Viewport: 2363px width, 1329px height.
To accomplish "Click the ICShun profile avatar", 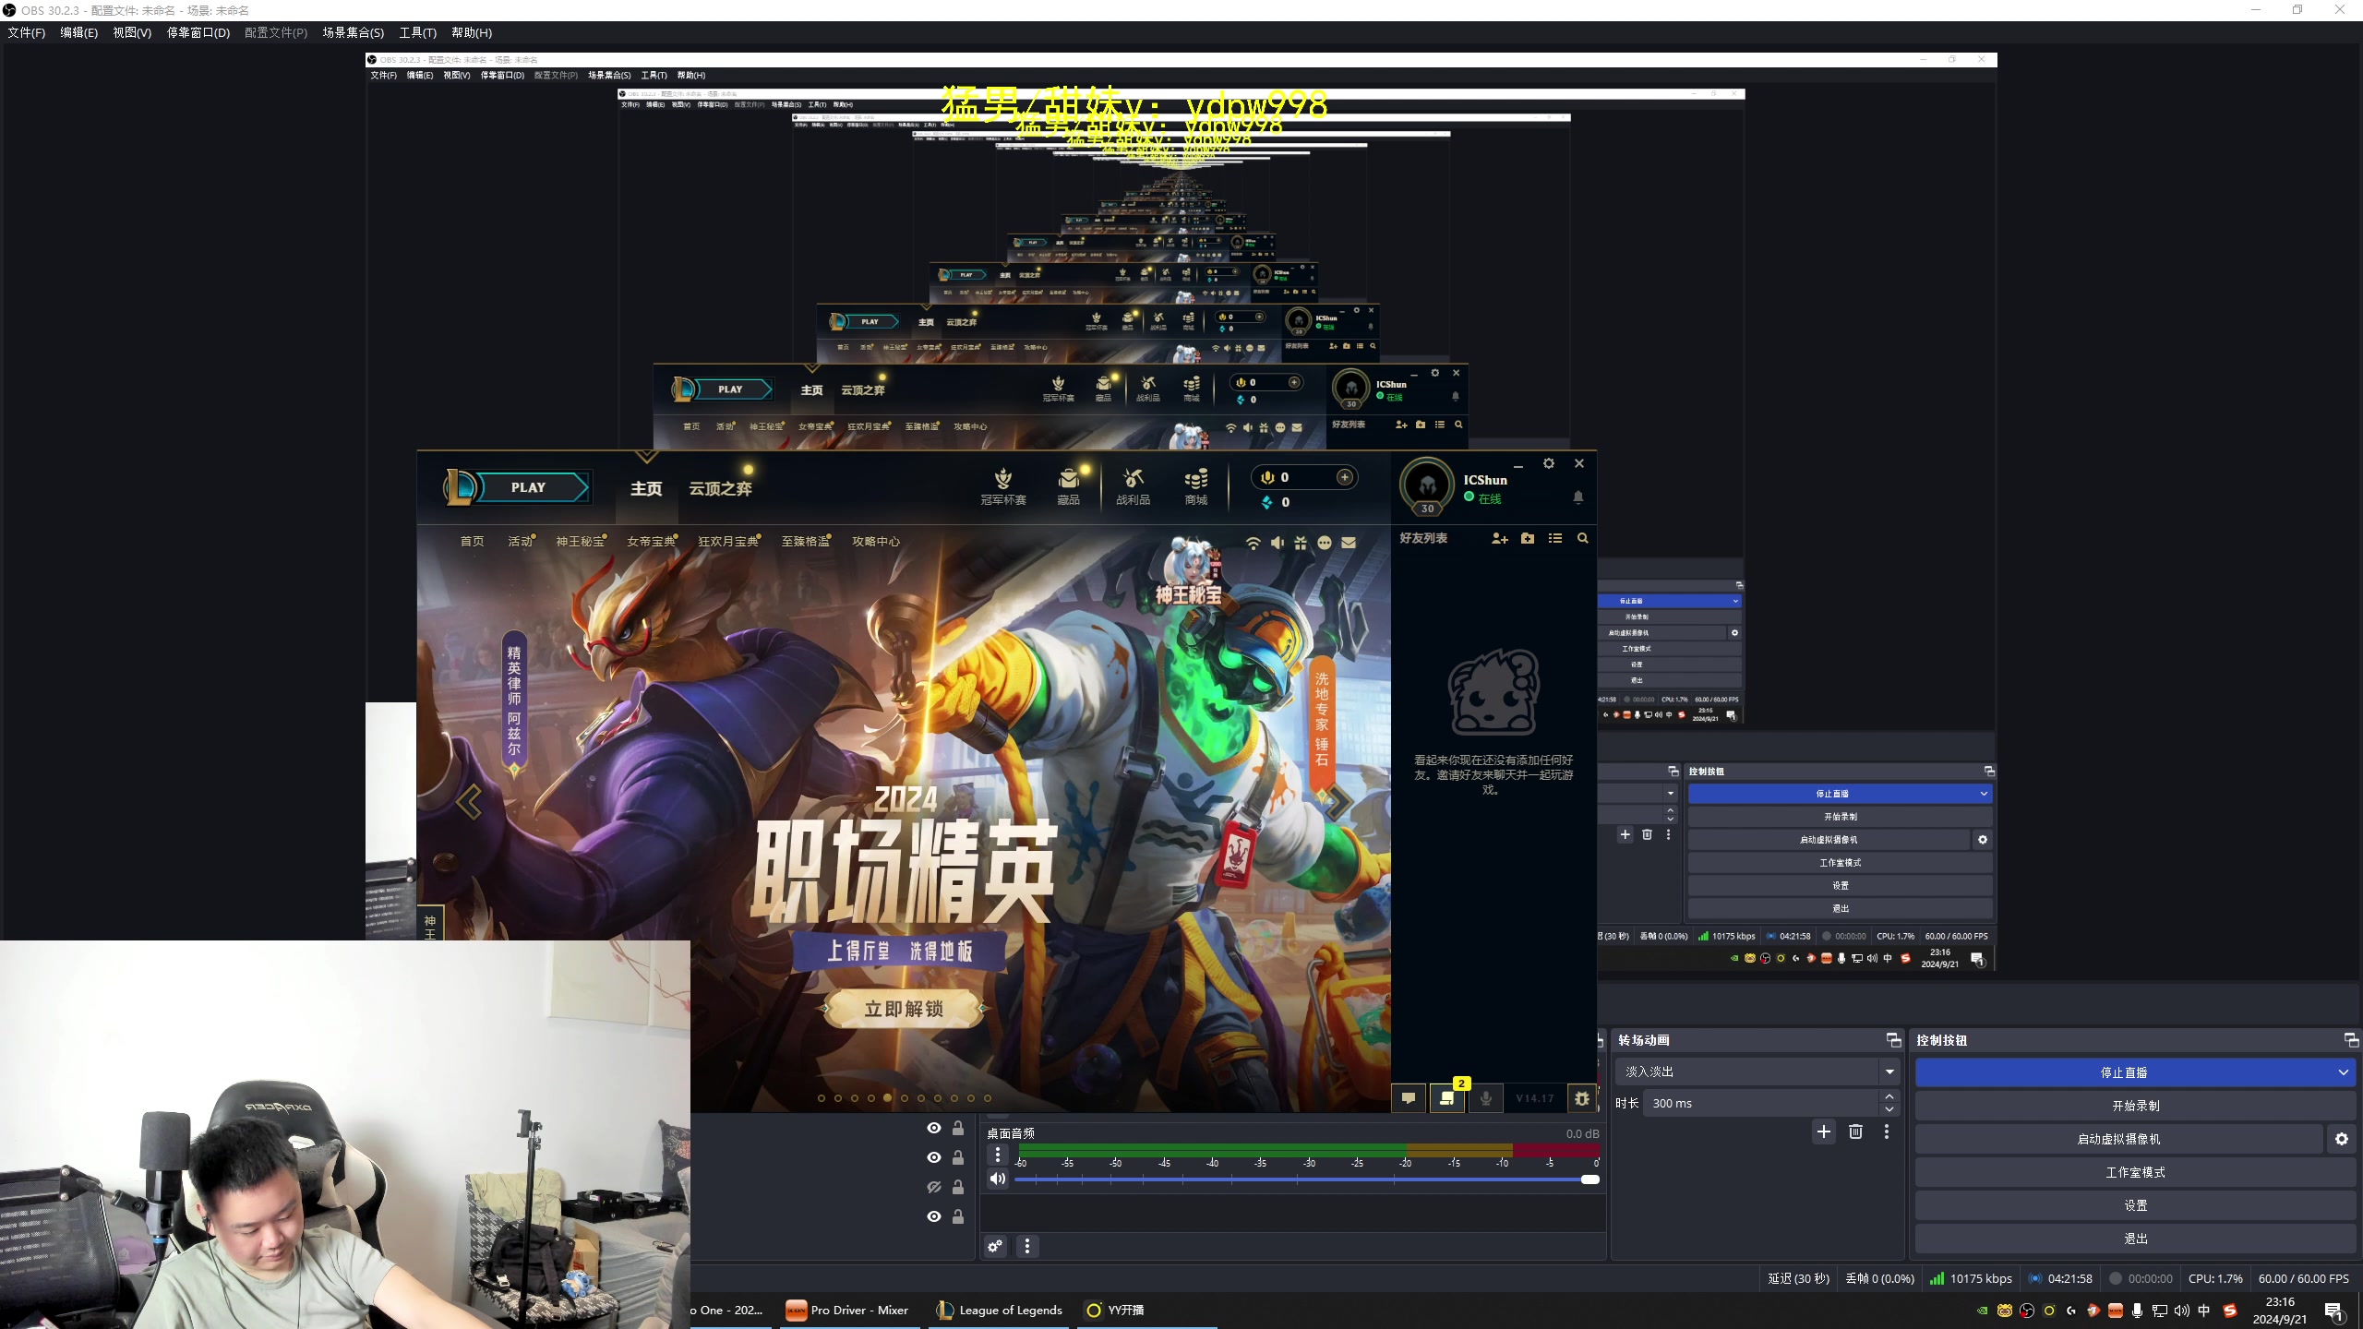I will tap(1427, 485).
